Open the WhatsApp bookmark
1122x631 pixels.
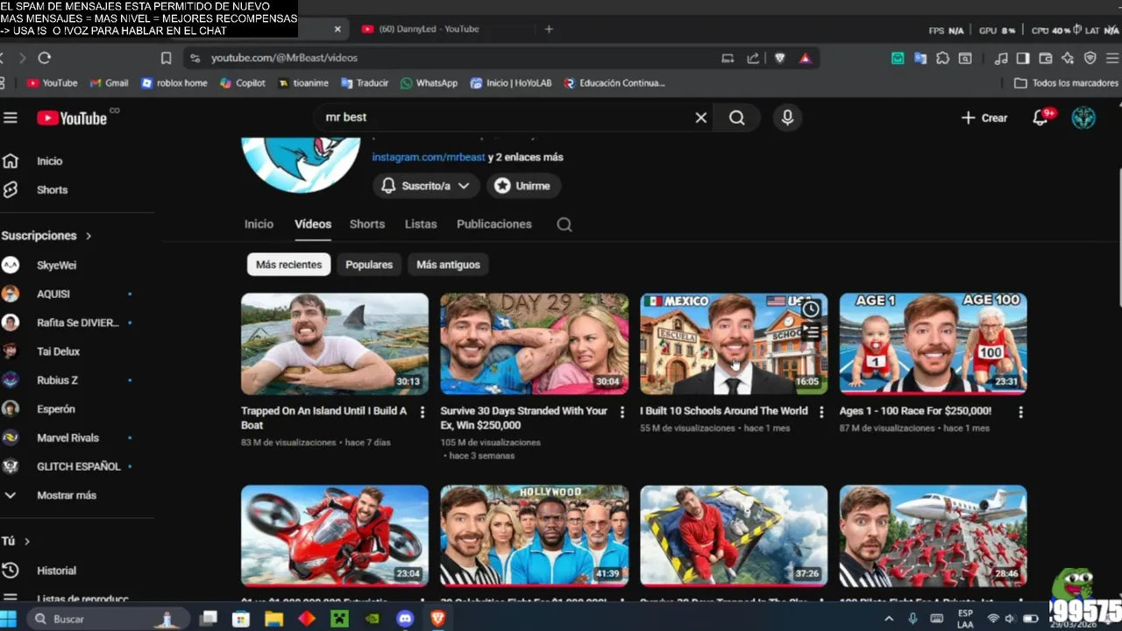(x=429, y=83)
